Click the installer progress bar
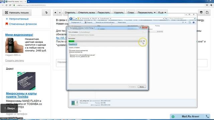The width and height of the screenshot is (214, 120). [105, 41]
